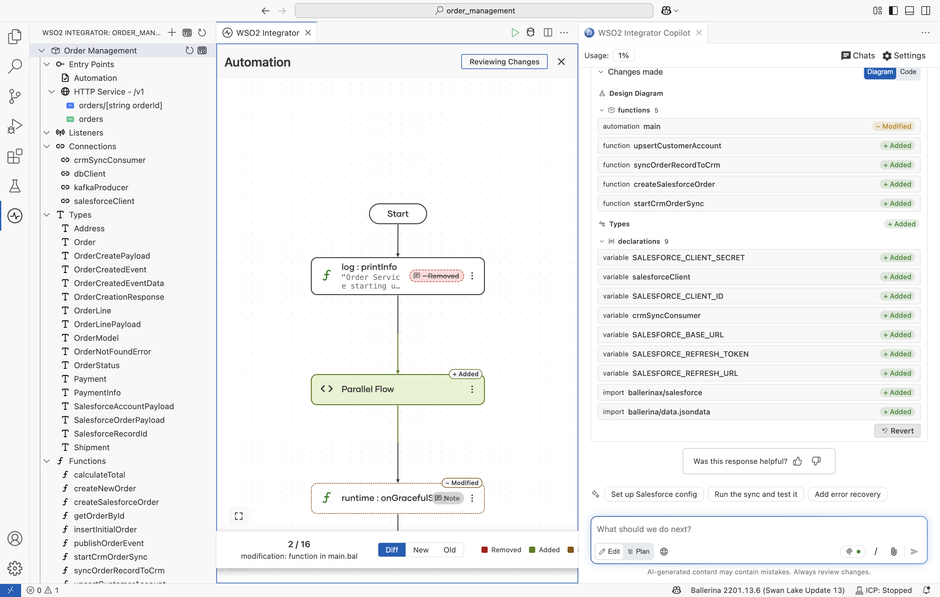Focus the What should we do next input
This screenshot has width=940, height=597.
pos(758,529)
